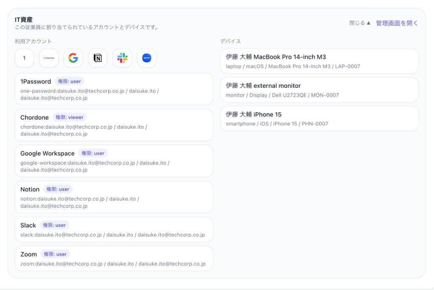Viewport: 434px width, 290px height.
Task: Click the PHN-0007 smartphone details line
Action: (277, 124)
